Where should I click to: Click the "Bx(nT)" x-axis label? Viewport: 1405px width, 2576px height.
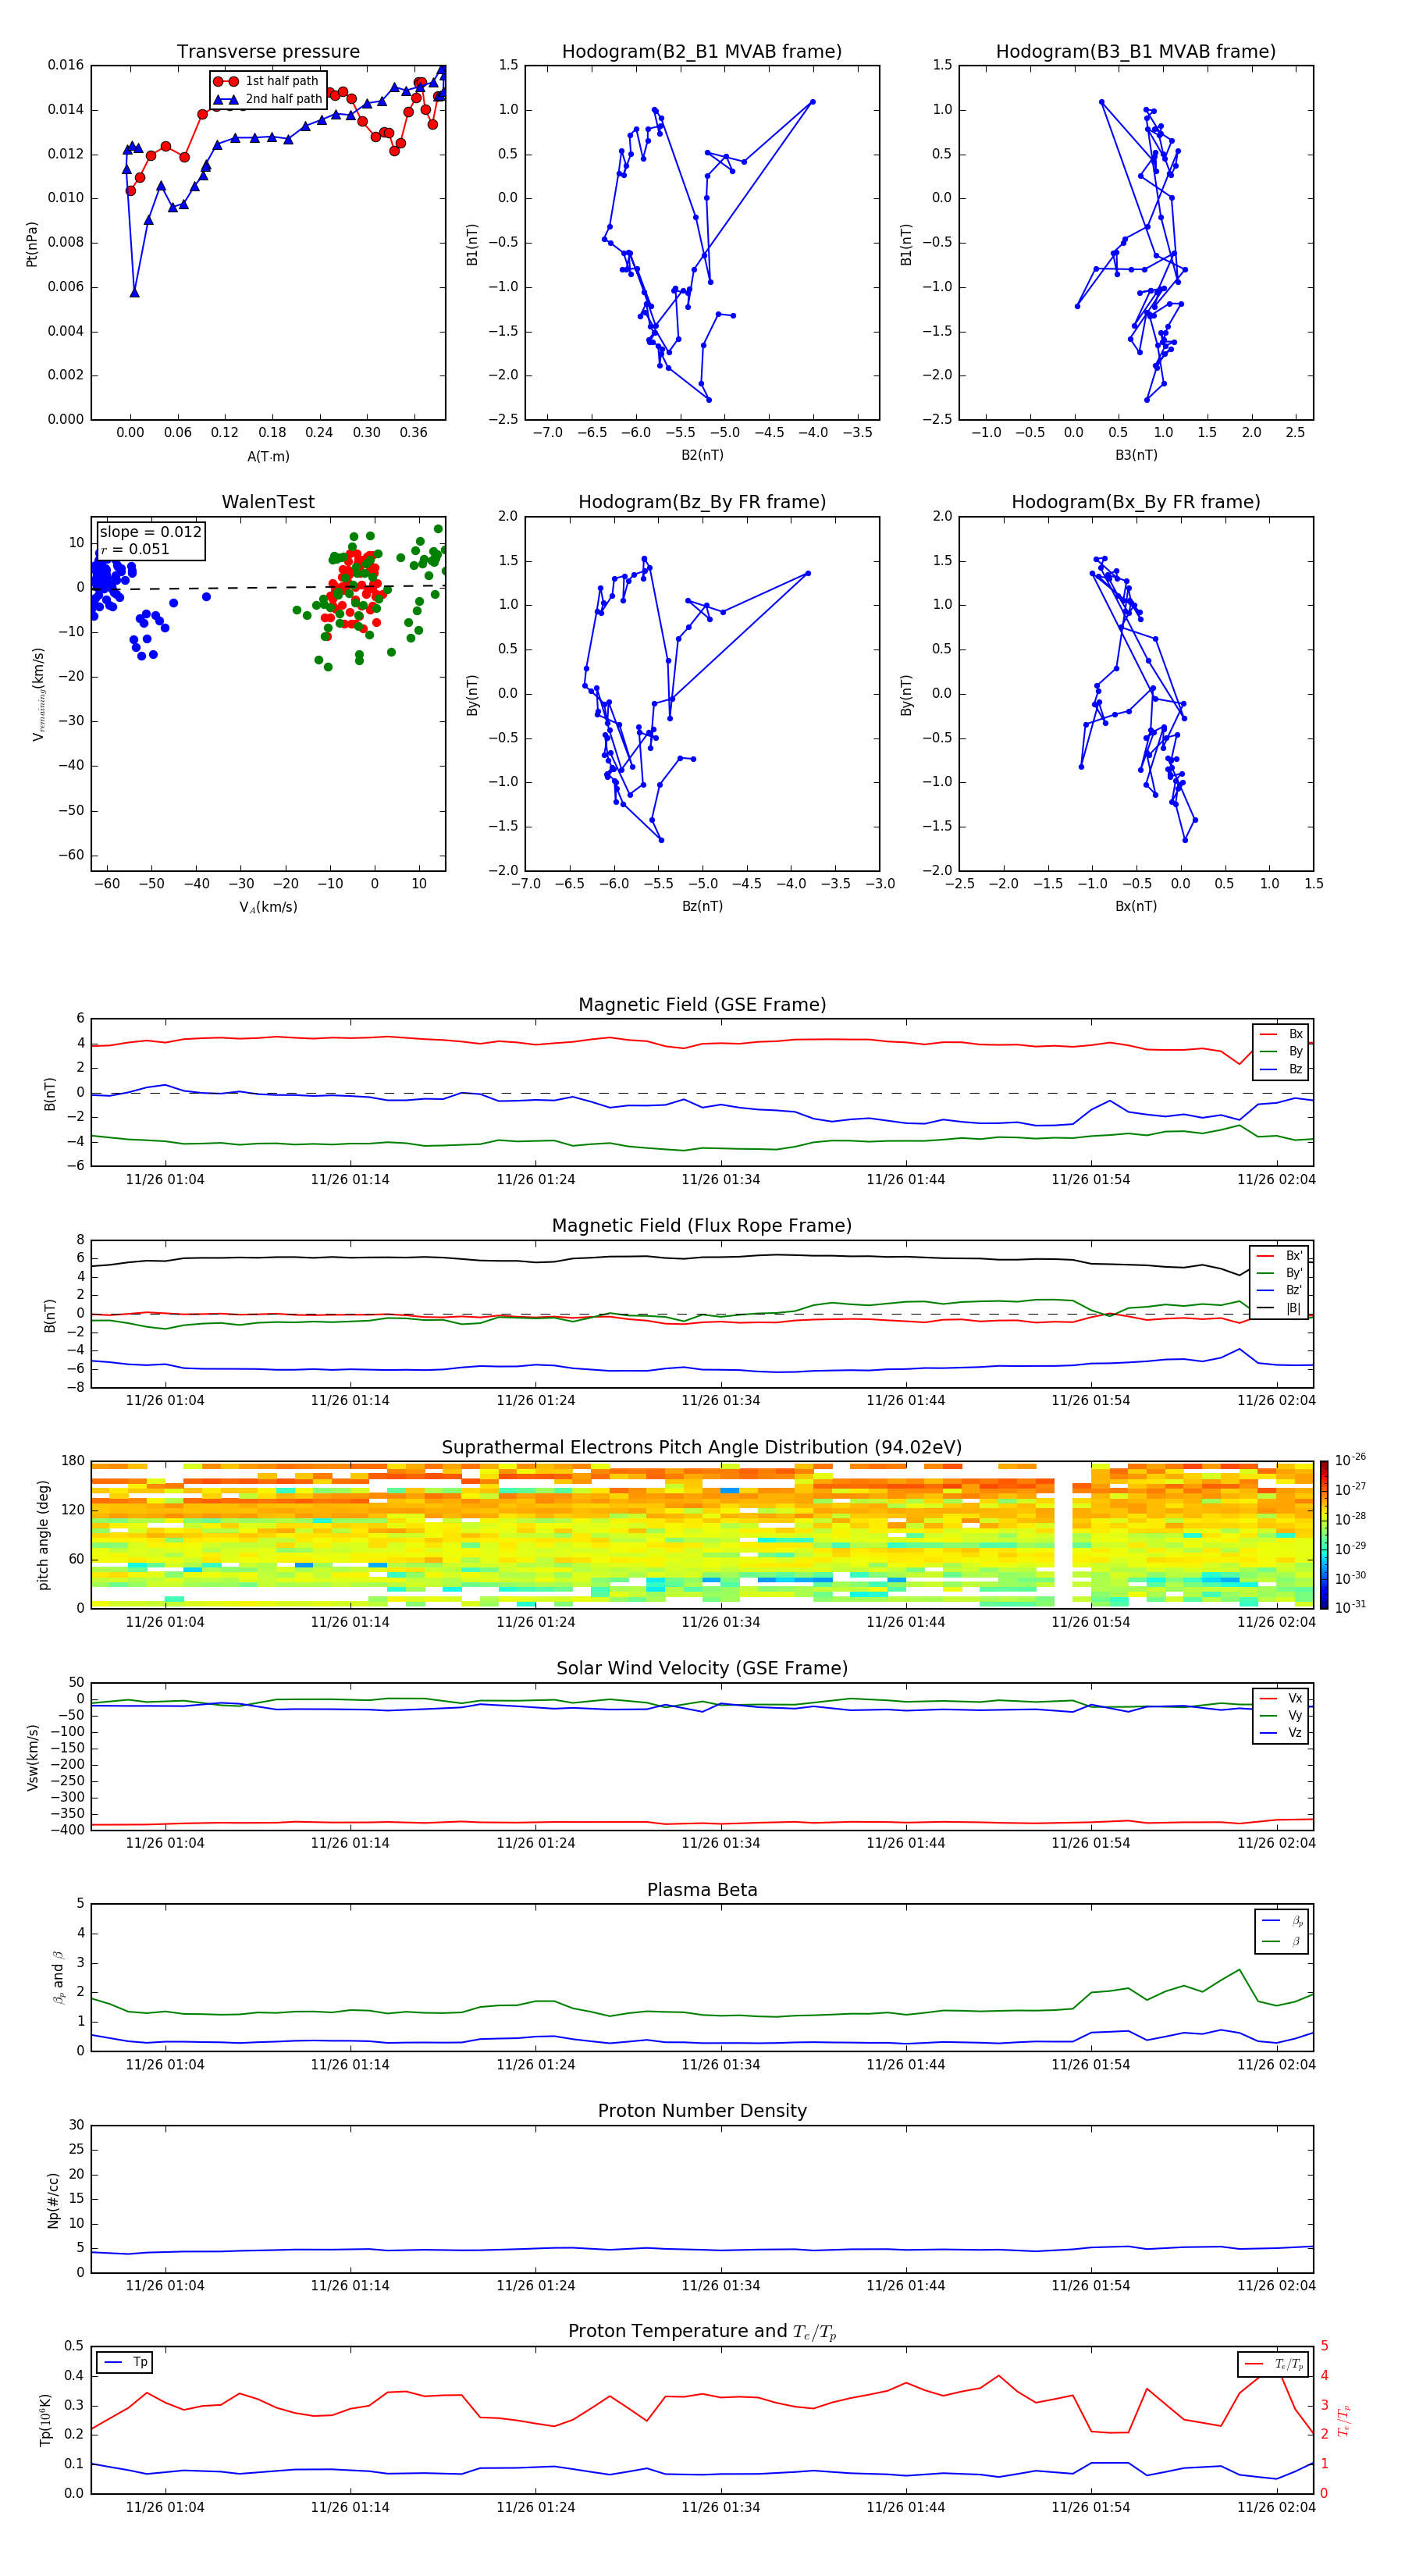coord(1136,906)
